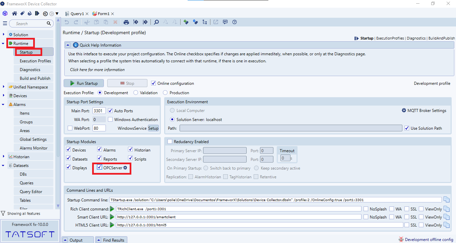Viewport: 456px width, 243px height.
Task: Switch to the Query1 tab
Action: pyautogui.click(x=77, y=14)
